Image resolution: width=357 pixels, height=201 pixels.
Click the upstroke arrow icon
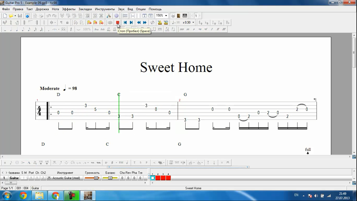tap(208, 163)
